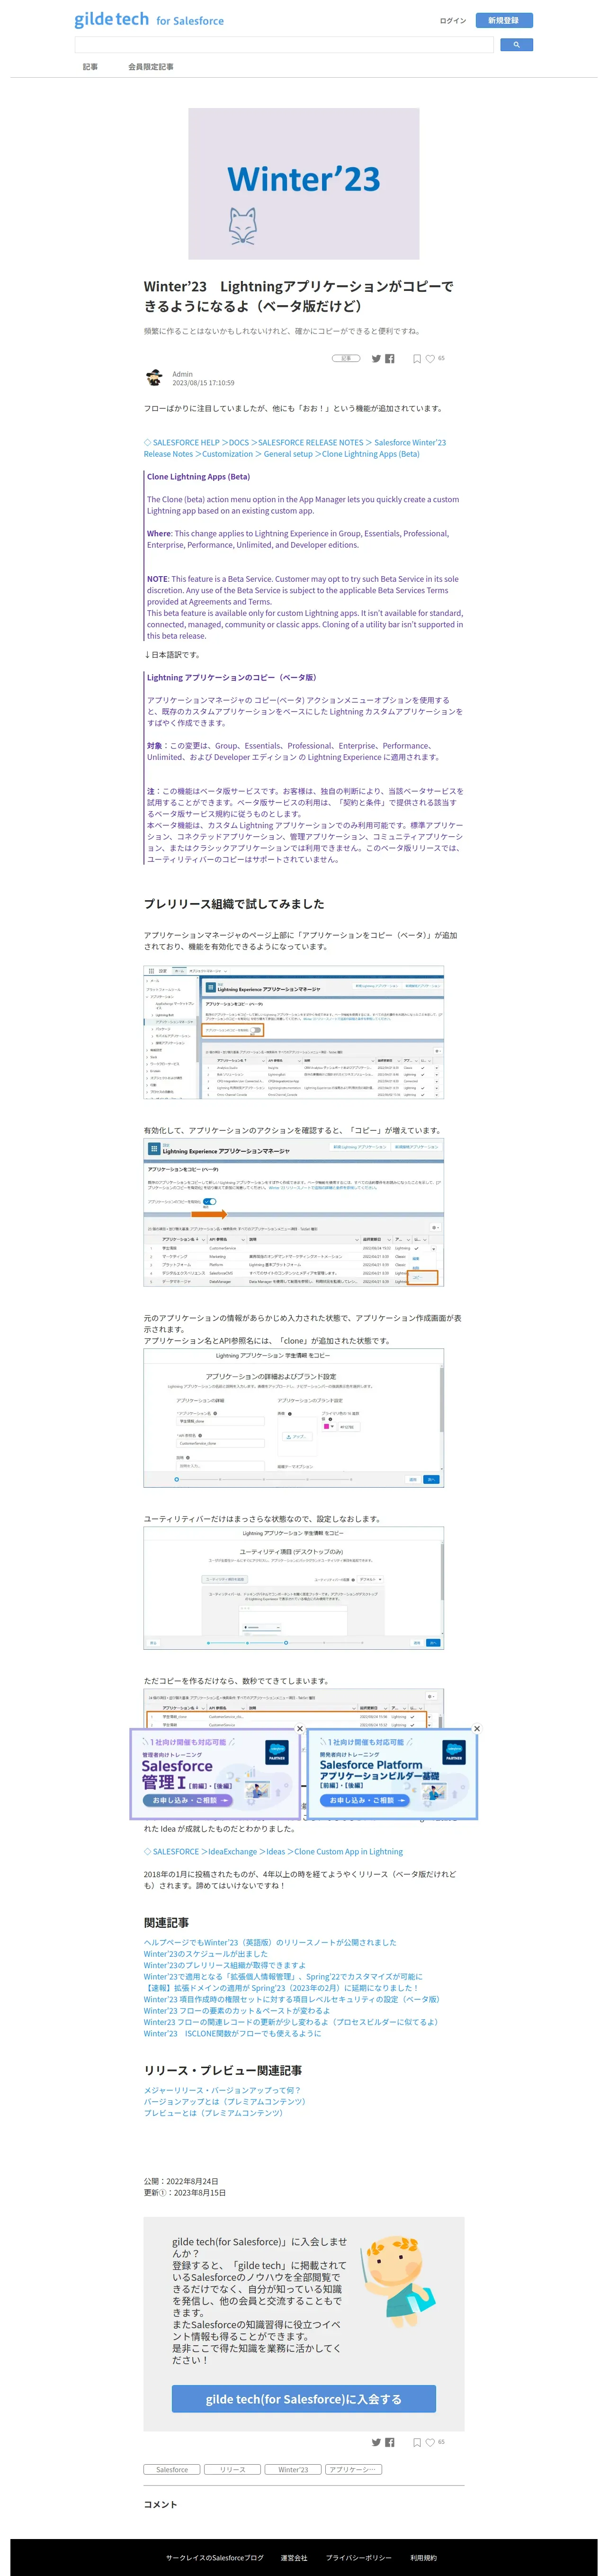Close the Salesforce Platform アプリケーションビルダー基礎 banner ad
Viewport: 608px width, 2576px height.
tap(477, 1729)
